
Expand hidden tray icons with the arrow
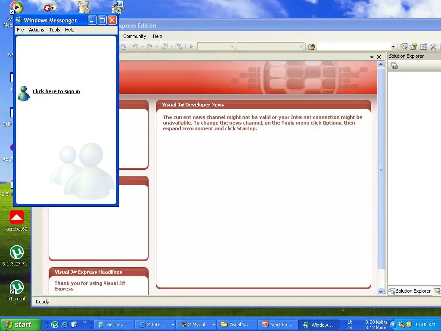click(x=393, y=325)
